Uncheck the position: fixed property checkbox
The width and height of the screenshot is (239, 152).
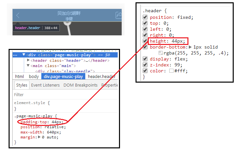[x=145, y=18]
